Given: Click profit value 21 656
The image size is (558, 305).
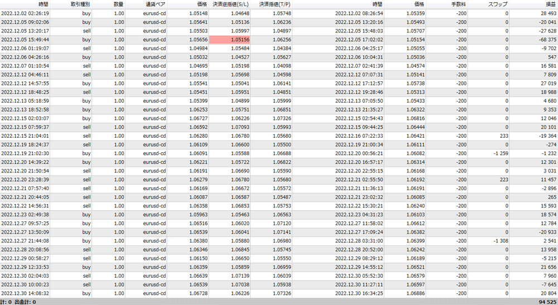Looking at the screenshot, I should [549, 267].
